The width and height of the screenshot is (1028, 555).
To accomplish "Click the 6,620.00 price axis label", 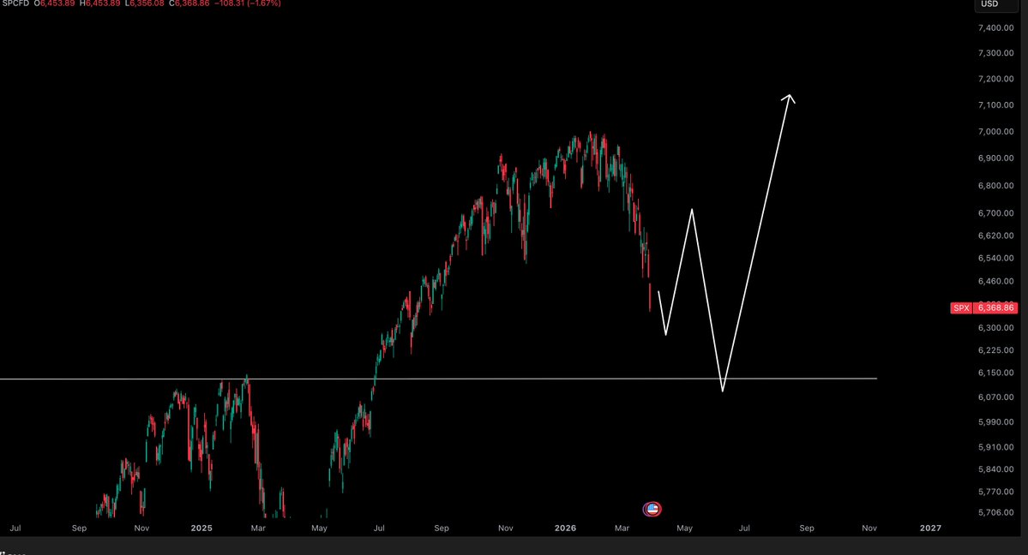I will [995, 236].
